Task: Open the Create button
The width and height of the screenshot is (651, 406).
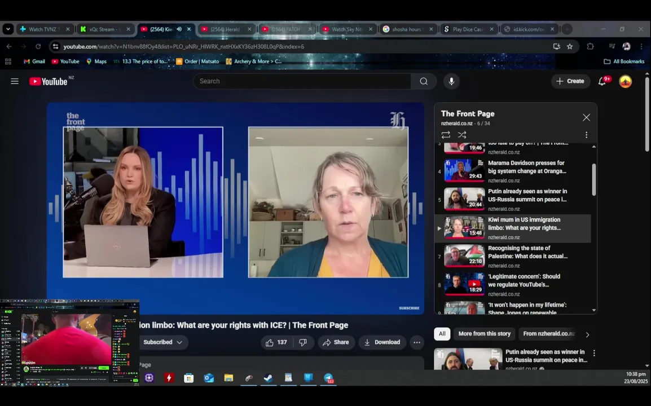Action: [x=570, y=81]
